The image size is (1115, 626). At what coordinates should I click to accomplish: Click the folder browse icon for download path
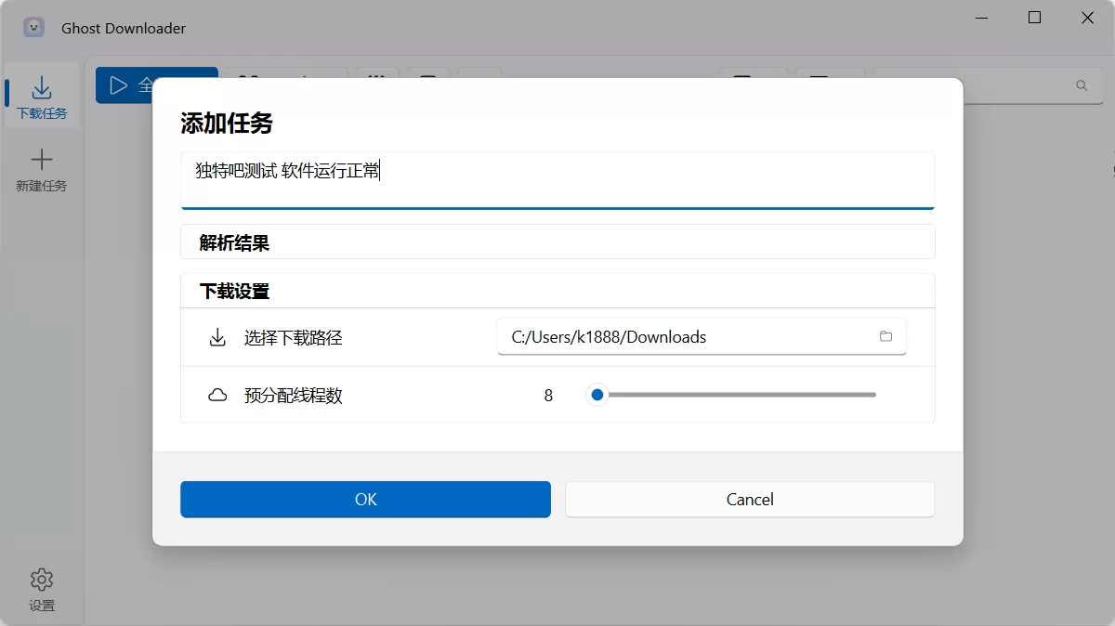click(885, 336)
